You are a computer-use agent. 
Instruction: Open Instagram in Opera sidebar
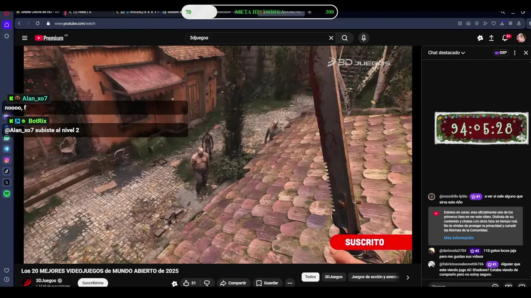tap(7, 160)
